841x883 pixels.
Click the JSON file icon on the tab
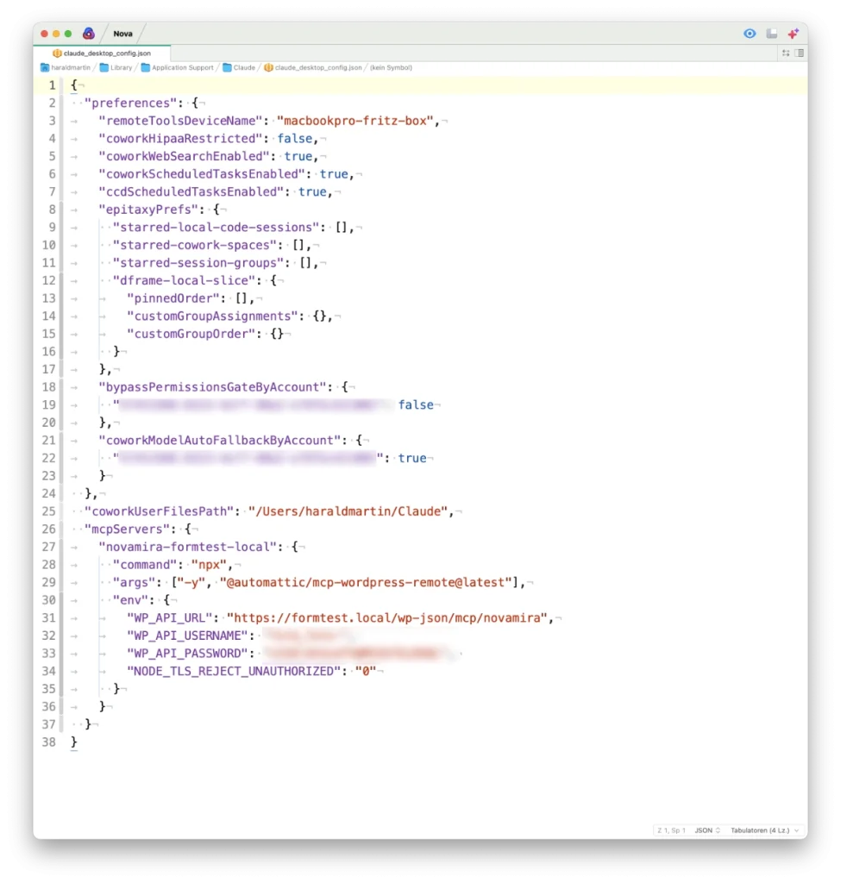(57, 53)
